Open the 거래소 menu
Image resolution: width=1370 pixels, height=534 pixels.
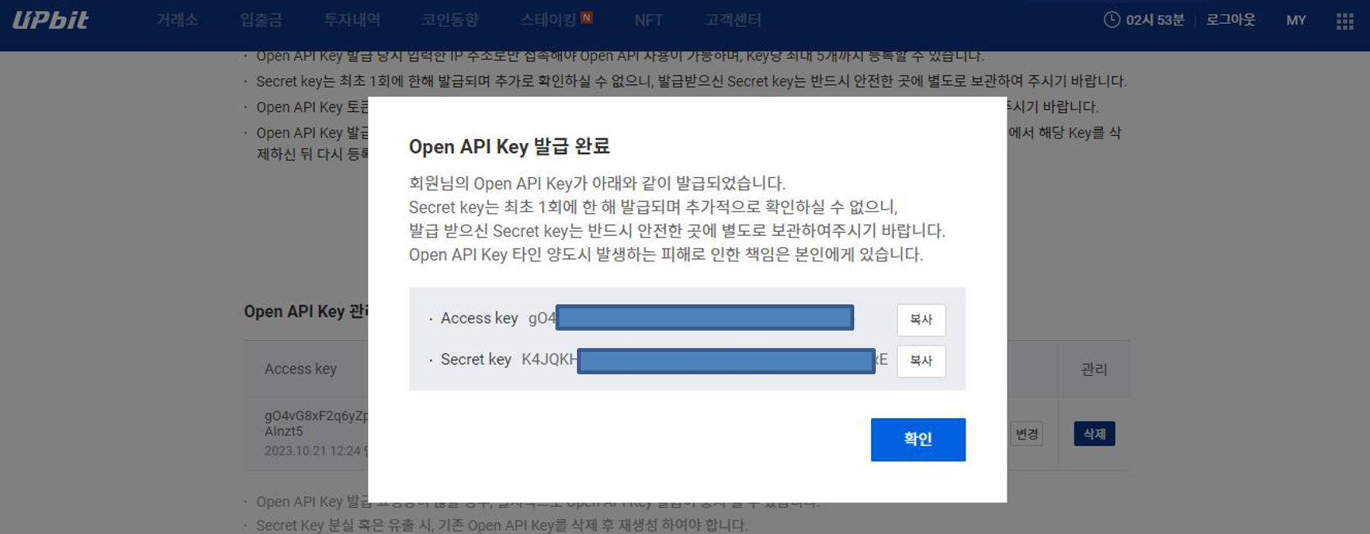click(176, 20)
